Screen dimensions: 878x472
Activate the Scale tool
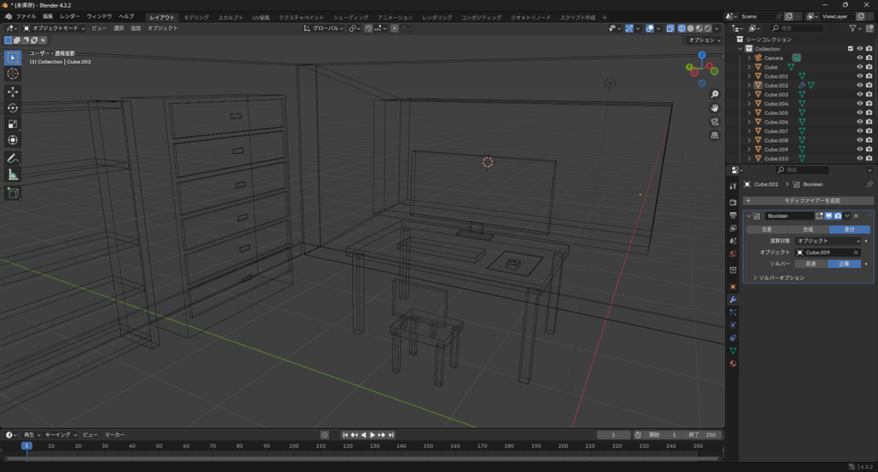(x=13, y=124)
